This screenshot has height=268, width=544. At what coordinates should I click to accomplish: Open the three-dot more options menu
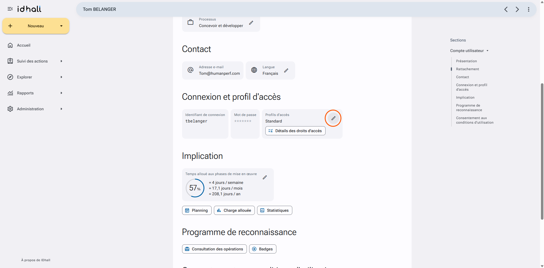[x=529, y=9]
